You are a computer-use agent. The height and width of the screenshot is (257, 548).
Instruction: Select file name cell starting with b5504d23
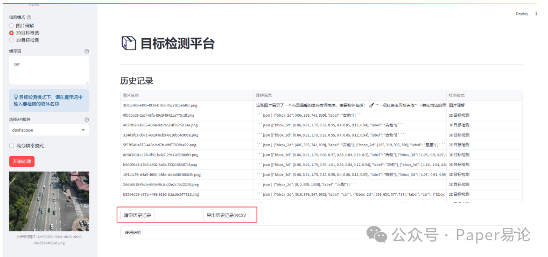coord(187,194)
